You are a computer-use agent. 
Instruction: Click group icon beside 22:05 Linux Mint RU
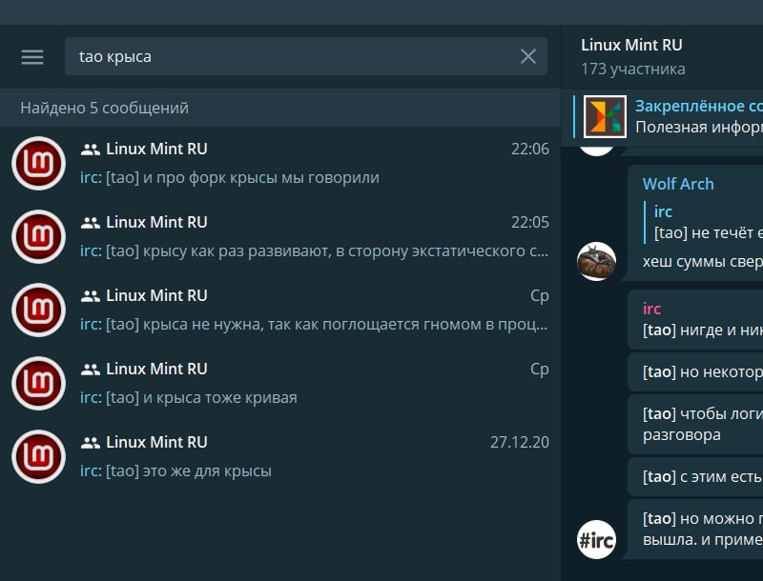pyautogui.click(x=91, y=223)
